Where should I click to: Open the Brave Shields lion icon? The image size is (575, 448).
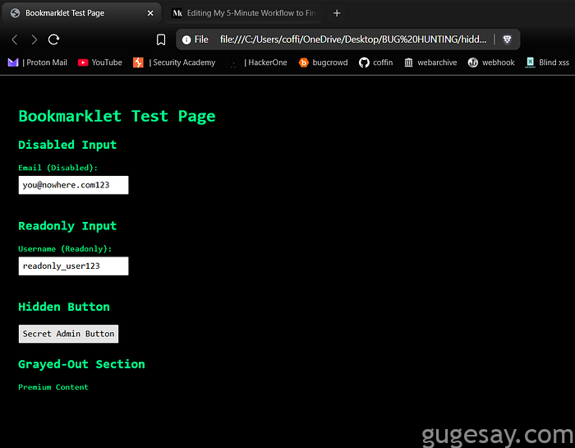pos(508,39)
